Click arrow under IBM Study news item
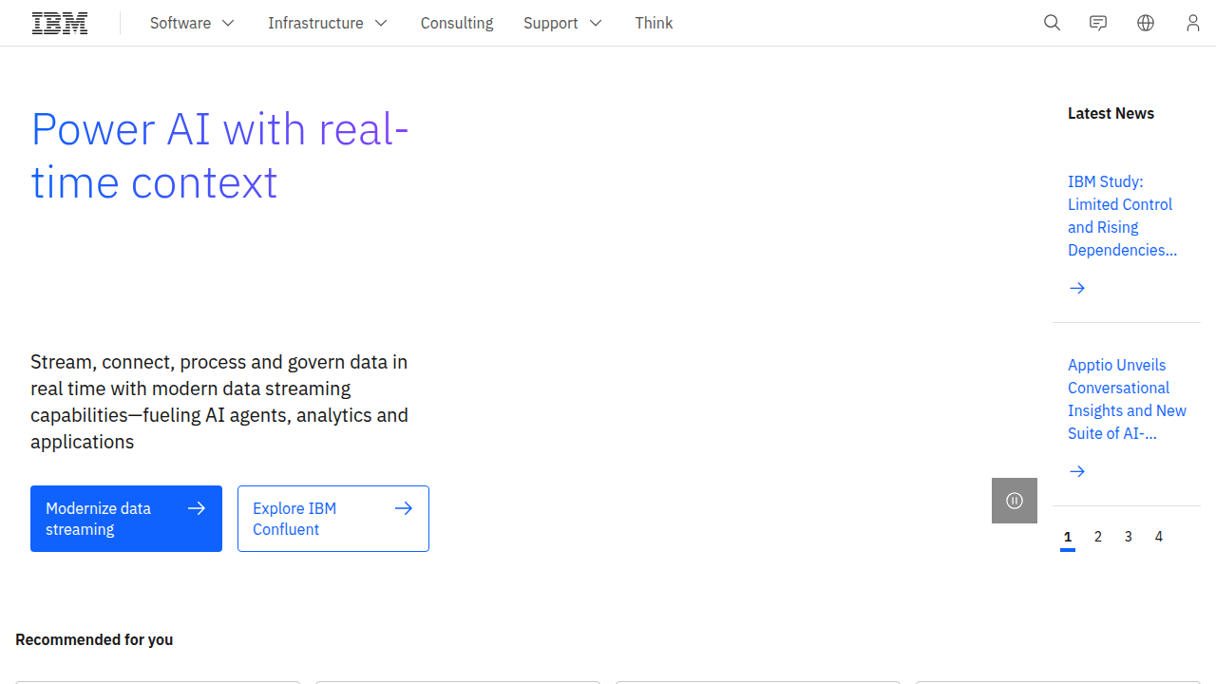This screenshot has height=684, width=1216. coord(1077,288)
